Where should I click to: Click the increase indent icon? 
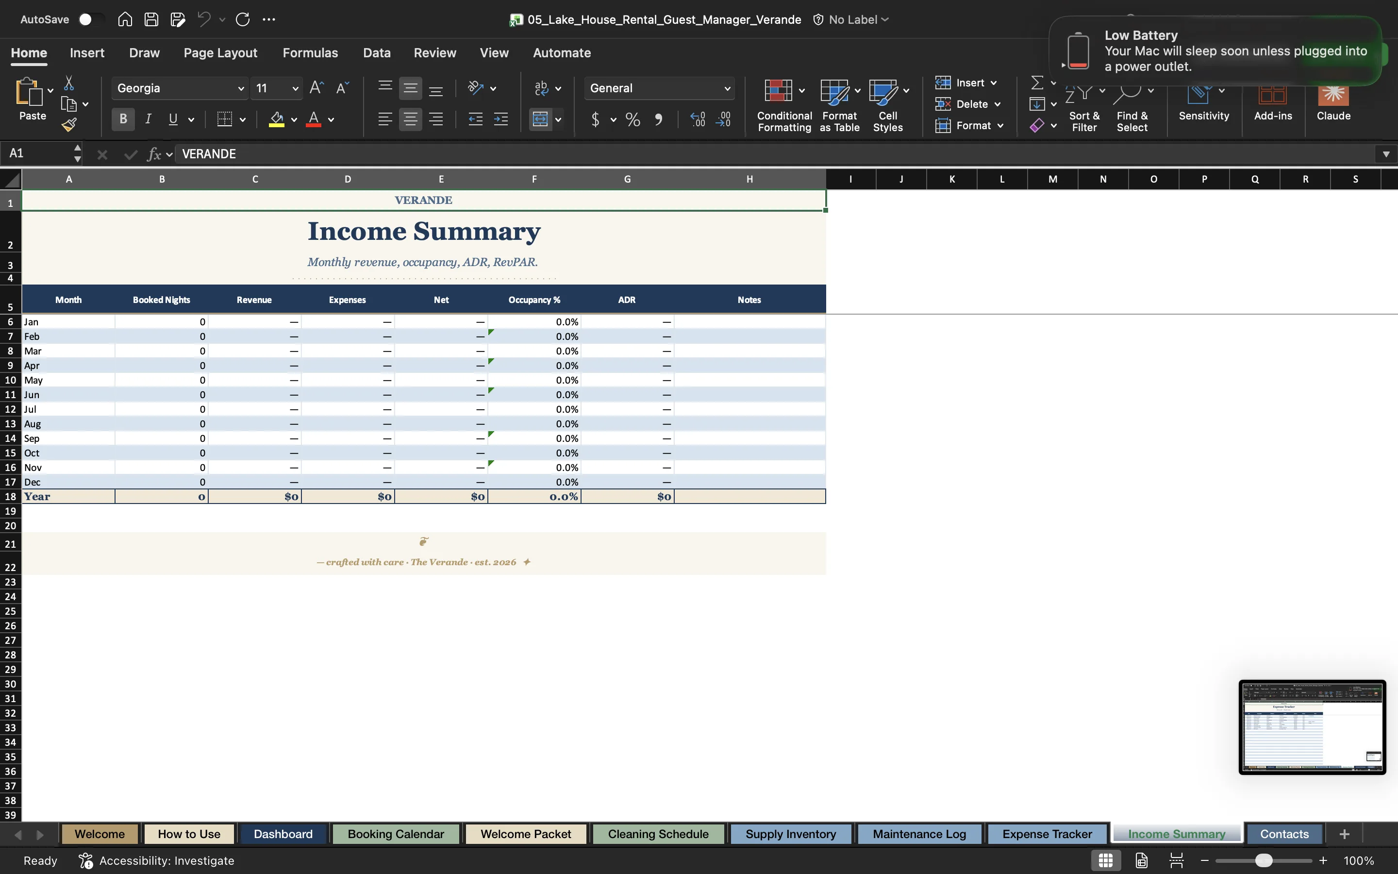501,119
